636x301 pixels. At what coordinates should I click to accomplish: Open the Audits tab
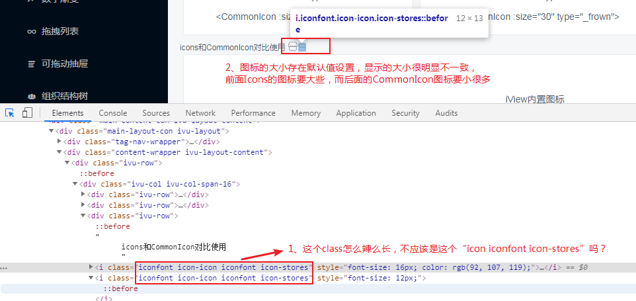pos(446,113)
